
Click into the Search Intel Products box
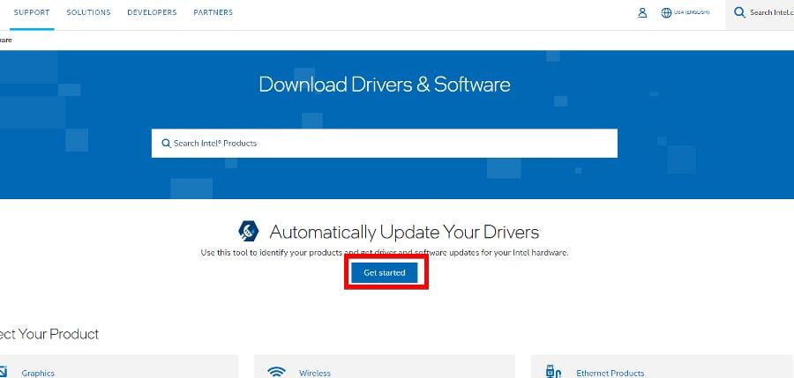385,144
